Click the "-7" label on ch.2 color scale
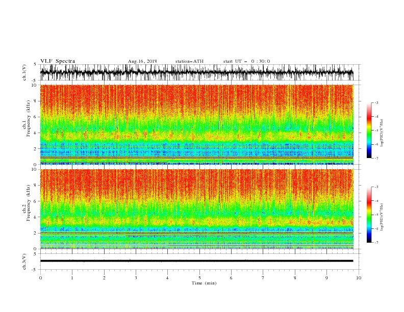Viewport: 404px width, 312px height. (x=376, y=242)
